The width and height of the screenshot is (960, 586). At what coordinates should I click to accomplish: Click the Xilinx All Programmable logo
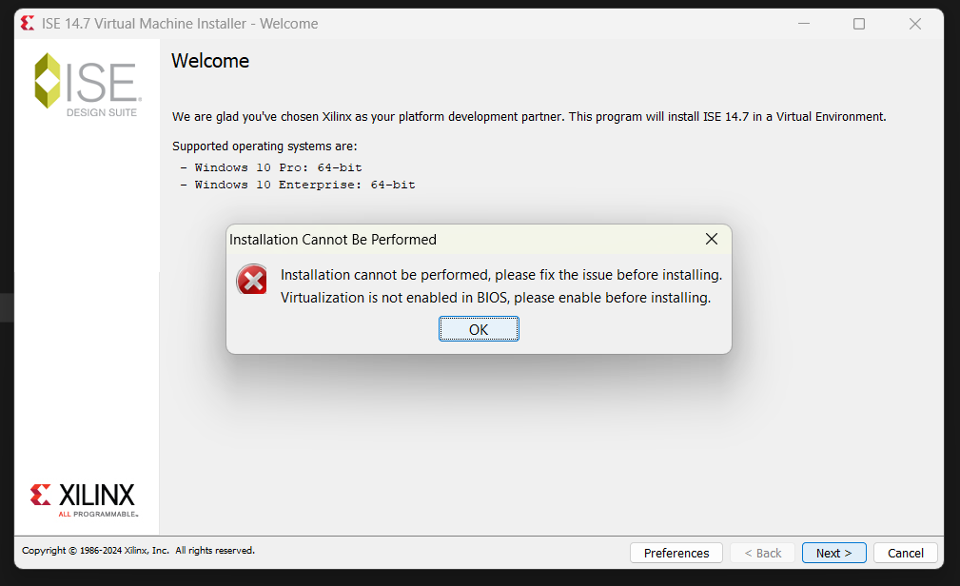tap(84, 499)
